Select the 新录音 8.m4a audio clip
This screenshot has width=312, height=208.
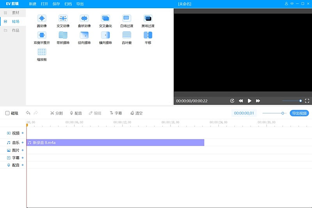click(115, 143)
